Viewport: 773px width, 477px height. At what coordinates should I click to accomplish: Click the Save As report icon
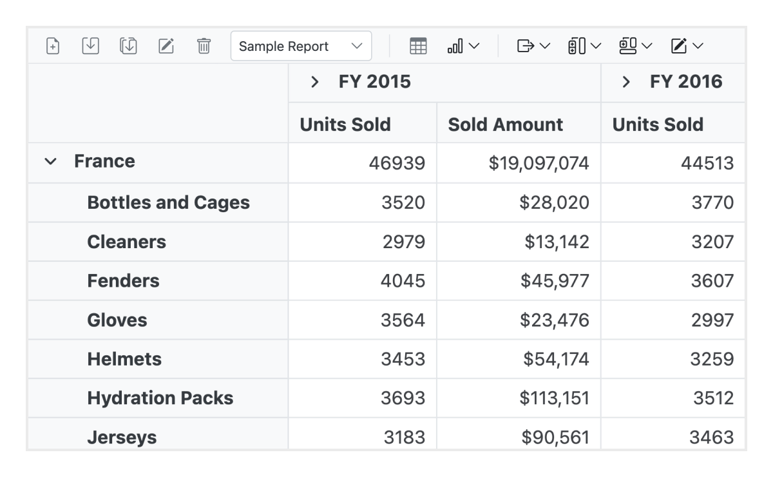128,46
